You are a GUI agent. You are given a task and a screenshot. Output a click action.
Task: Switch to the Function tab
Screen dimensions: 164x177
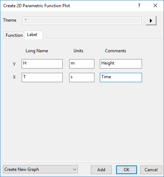pos(14,35)
